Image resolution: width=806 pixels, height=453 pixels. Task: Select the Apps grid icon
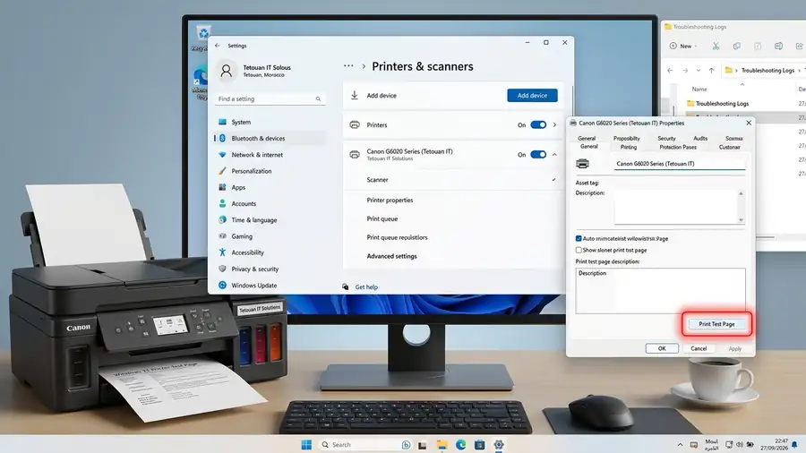222,187
